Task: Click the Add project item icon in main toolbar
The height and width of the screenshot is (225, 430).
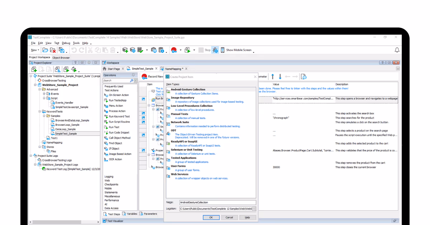Action: (x=125, y=50)
